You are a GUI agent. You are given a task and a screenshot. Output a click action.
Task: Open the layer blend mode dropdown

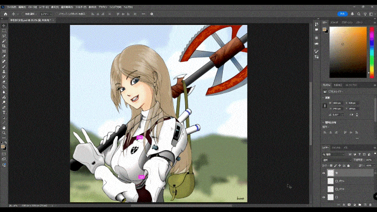point(336,160)
